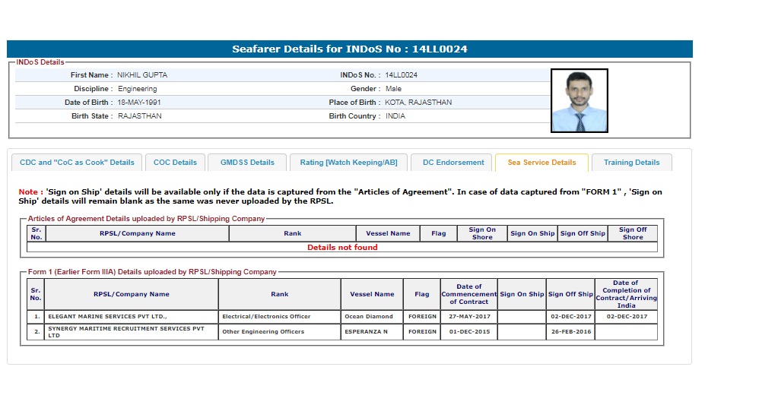Click the Sign Off Ship date 26-FEB-2016

pos(570,332)
